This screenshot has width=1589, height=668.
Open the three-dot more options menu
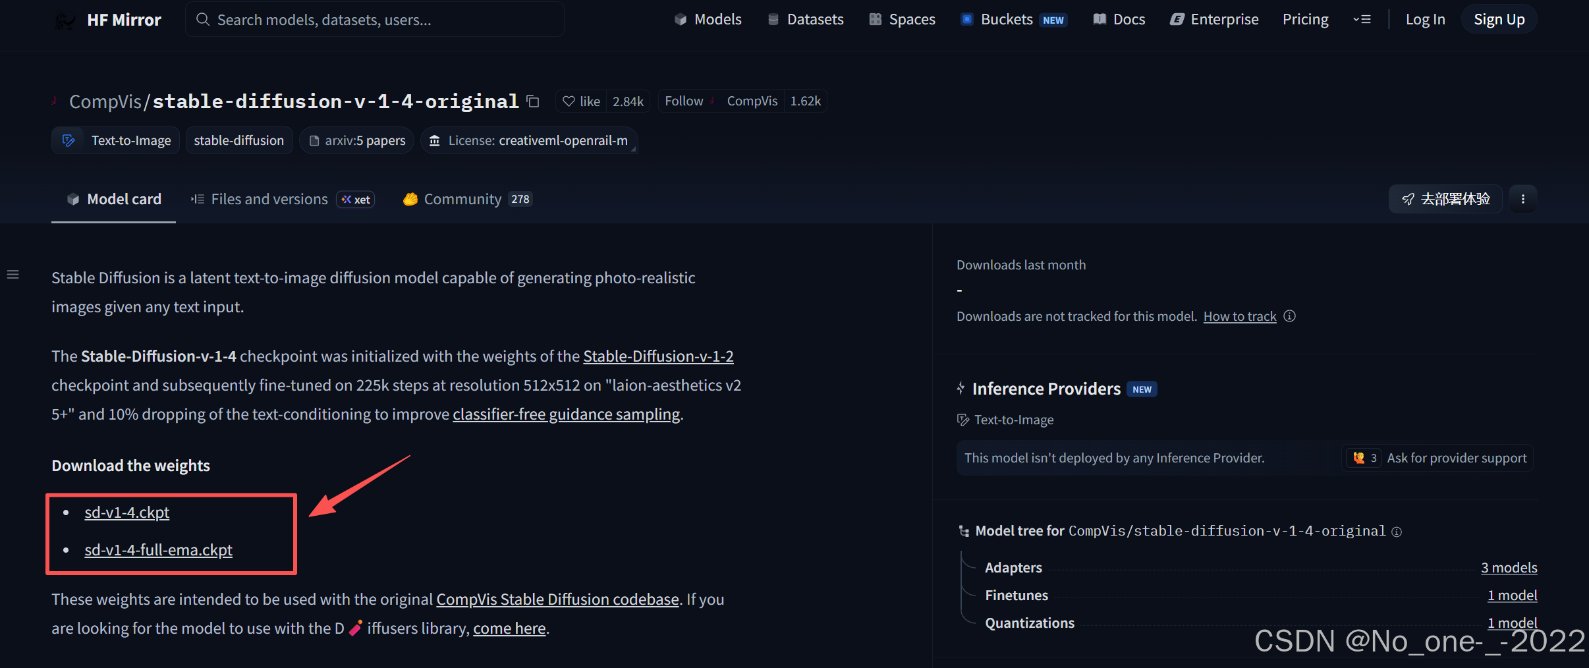pos(1523,199)
